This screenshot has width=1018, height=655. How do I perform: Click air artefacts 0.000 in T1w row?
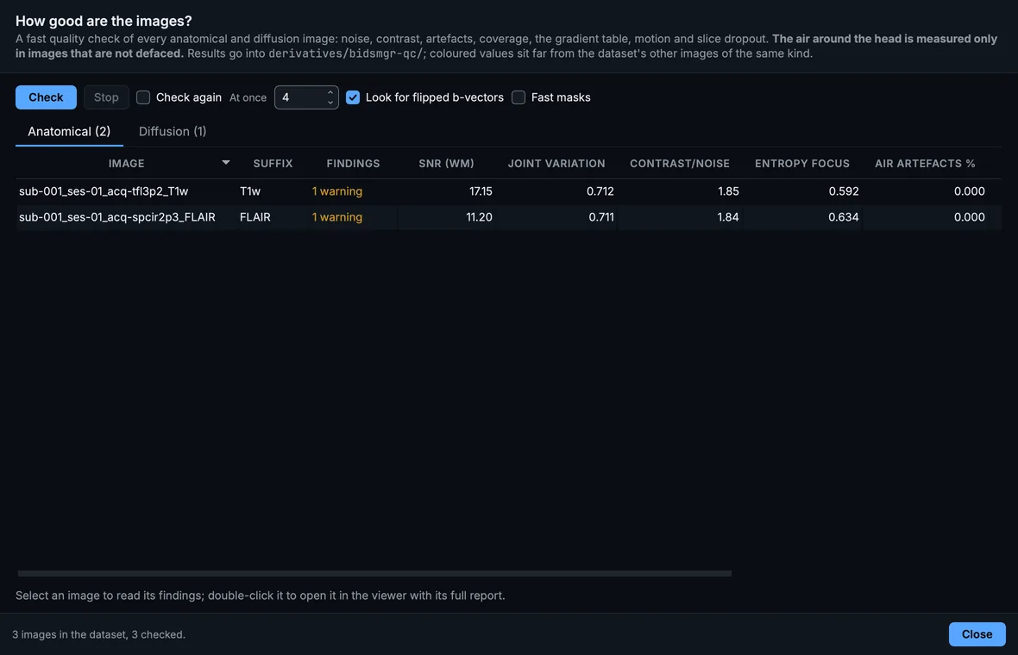970,191
